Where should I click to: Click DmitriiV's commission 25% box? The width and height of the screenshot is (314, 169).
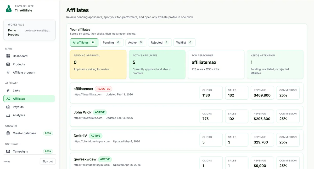coord(288,140)
